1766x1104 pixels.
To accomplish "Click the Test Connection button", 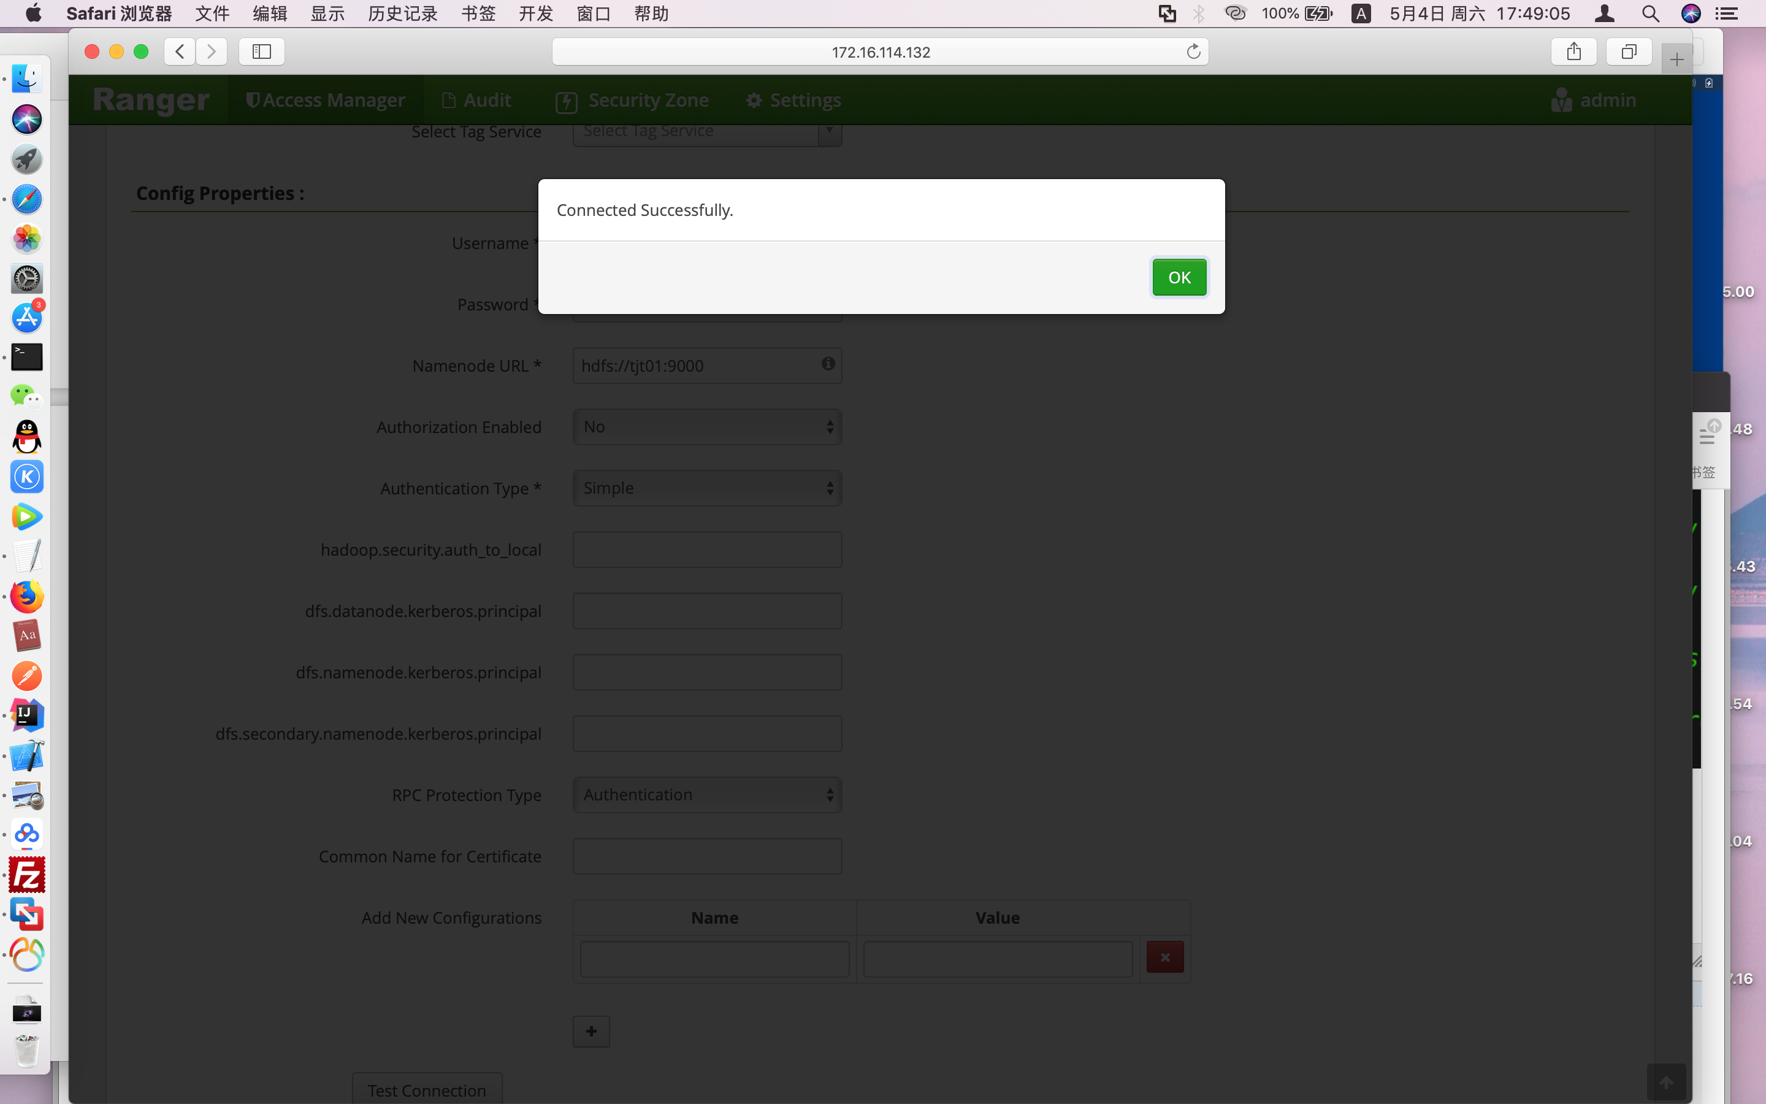I will [x=427, y=1089].
